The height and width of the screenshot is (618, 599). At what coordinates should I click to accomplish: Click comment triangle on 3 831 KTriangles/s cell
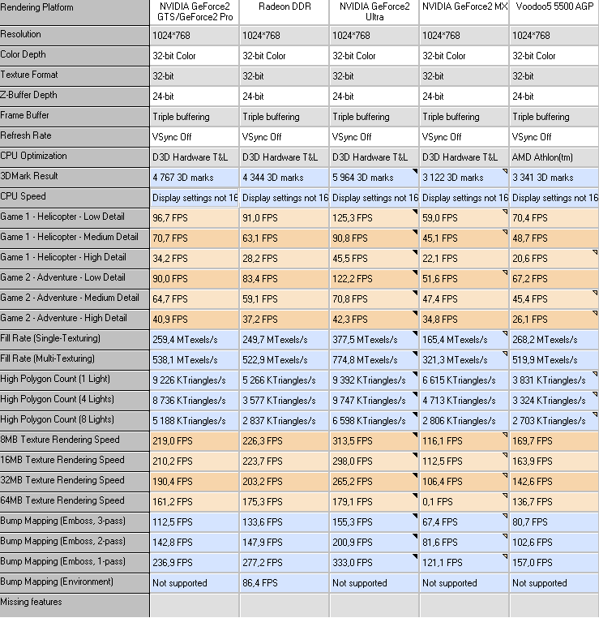[x=595, y=374]
